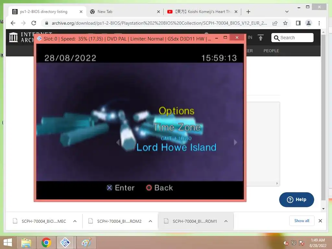Select next time zone with right arrow
Screen dimensions: 332x249
click(235, 142)
